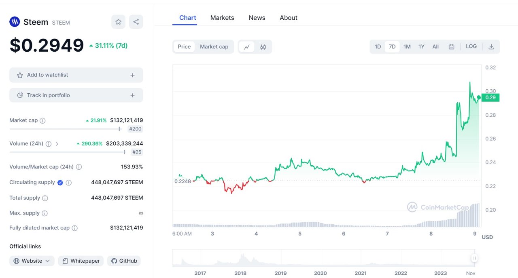Open the Chart tab
This screenshot has width=518, height=278.
point(188,18)
